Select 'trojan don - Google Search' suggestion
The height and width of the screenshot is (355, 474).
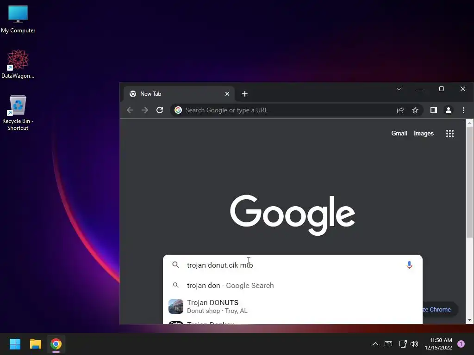(293, 286)
